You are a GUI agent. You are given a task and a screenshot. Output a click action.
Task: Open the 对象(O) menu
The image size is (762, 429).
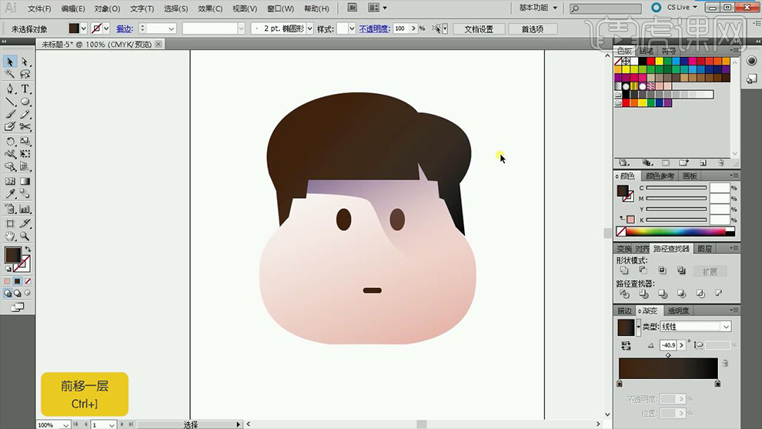pos(105,9)
